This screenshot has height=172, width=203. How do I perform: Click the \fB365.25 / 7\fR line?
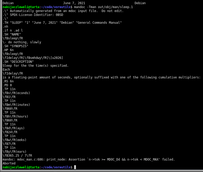point(17,155)
